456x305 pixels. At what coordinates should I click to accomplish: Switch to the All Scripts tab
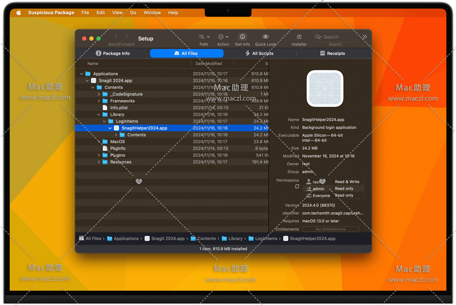259,53
